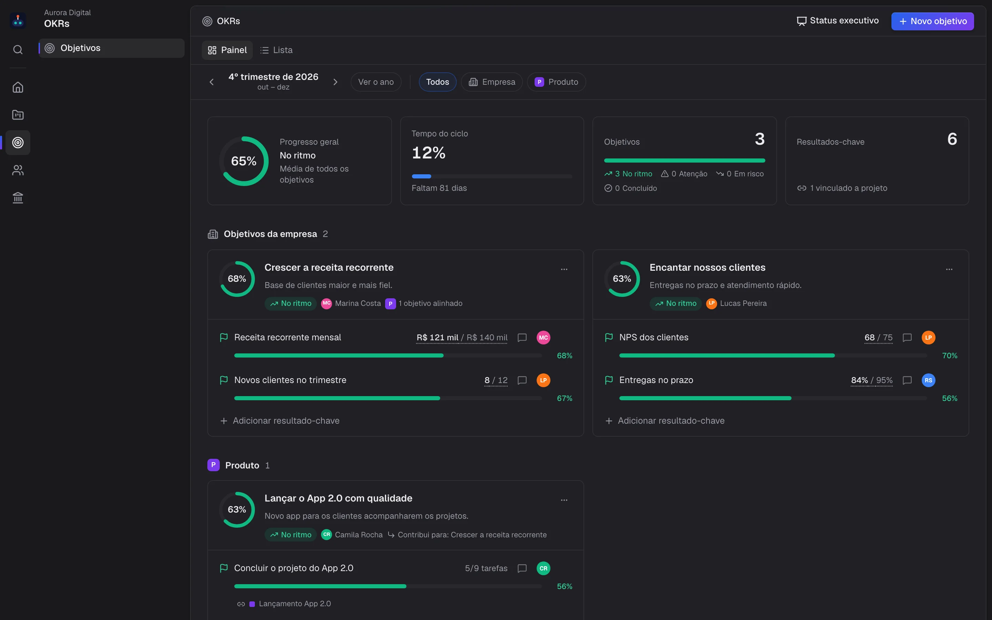The width and height of the screenshot is (992, 620).
Task: Click the 1 objetivo alinhado badge
Action: pyautogui.click(x=424, y=303)
